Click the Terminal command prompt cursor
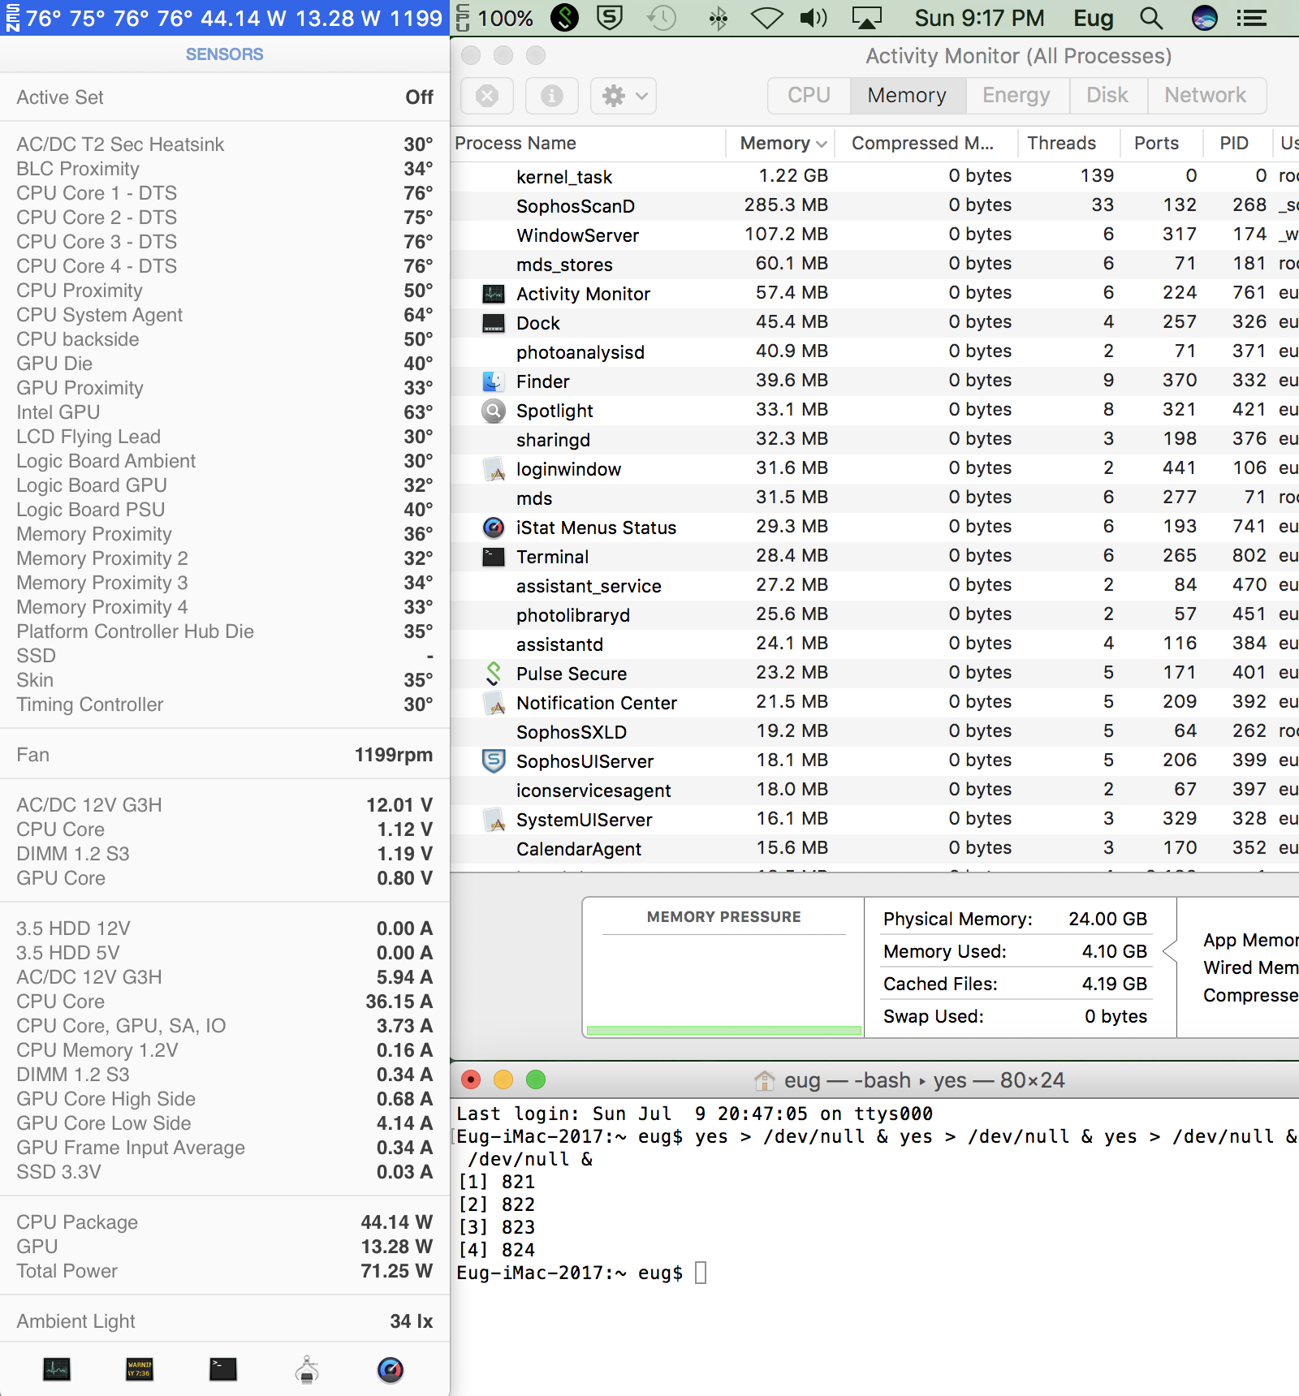This screenshot has width=1299, height=1396. (x=701, y=1273)
